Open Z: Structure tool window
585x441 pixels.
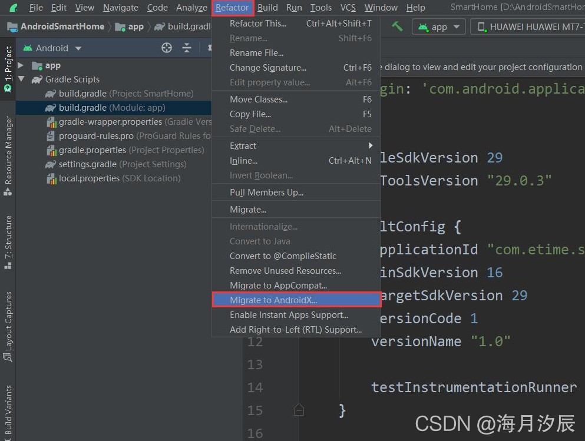point(8,243)
